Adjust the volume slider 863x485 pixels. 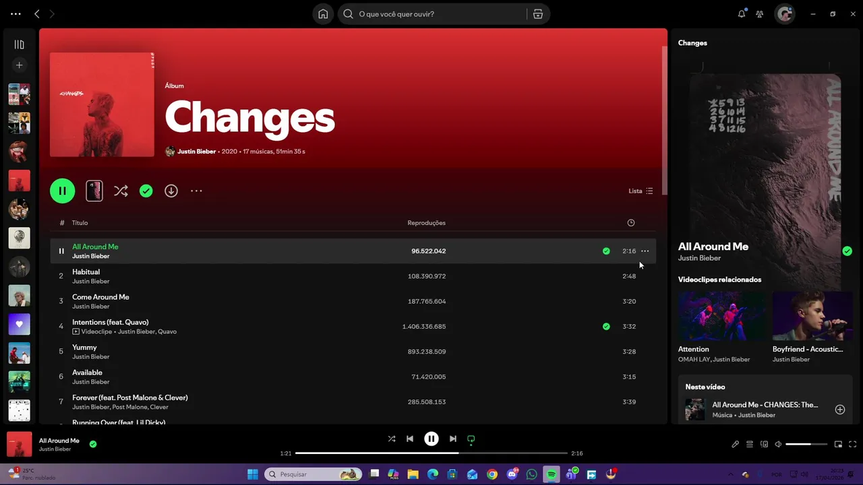tap(806, 445)
